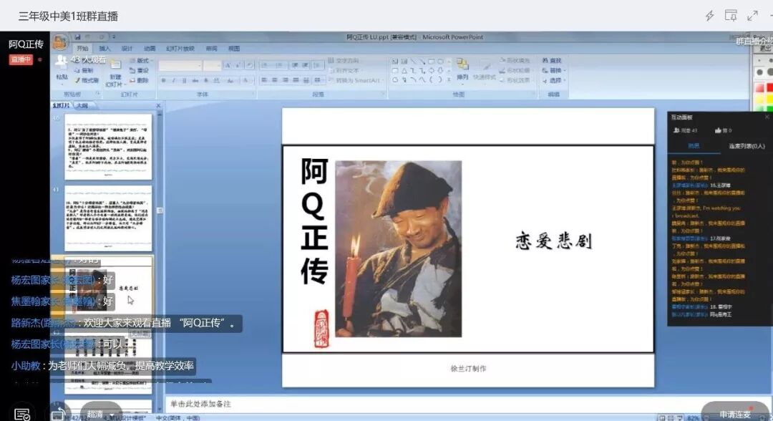Viewport: 773px width, 421px height.
Task: Click the fullscreen expand arrows icon
Action: (x=752, y=16)
